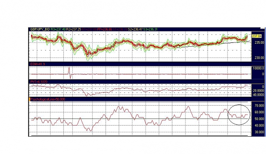Click the 235.00 price axis value
266x154 pixels.
coord(259,42)
